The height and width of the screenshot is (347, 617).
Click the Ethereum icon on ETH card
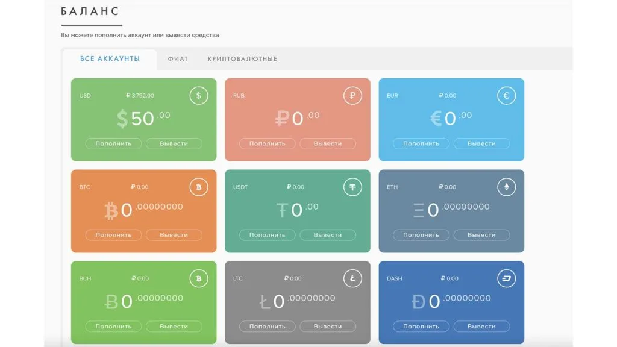(x=506, y=187)
